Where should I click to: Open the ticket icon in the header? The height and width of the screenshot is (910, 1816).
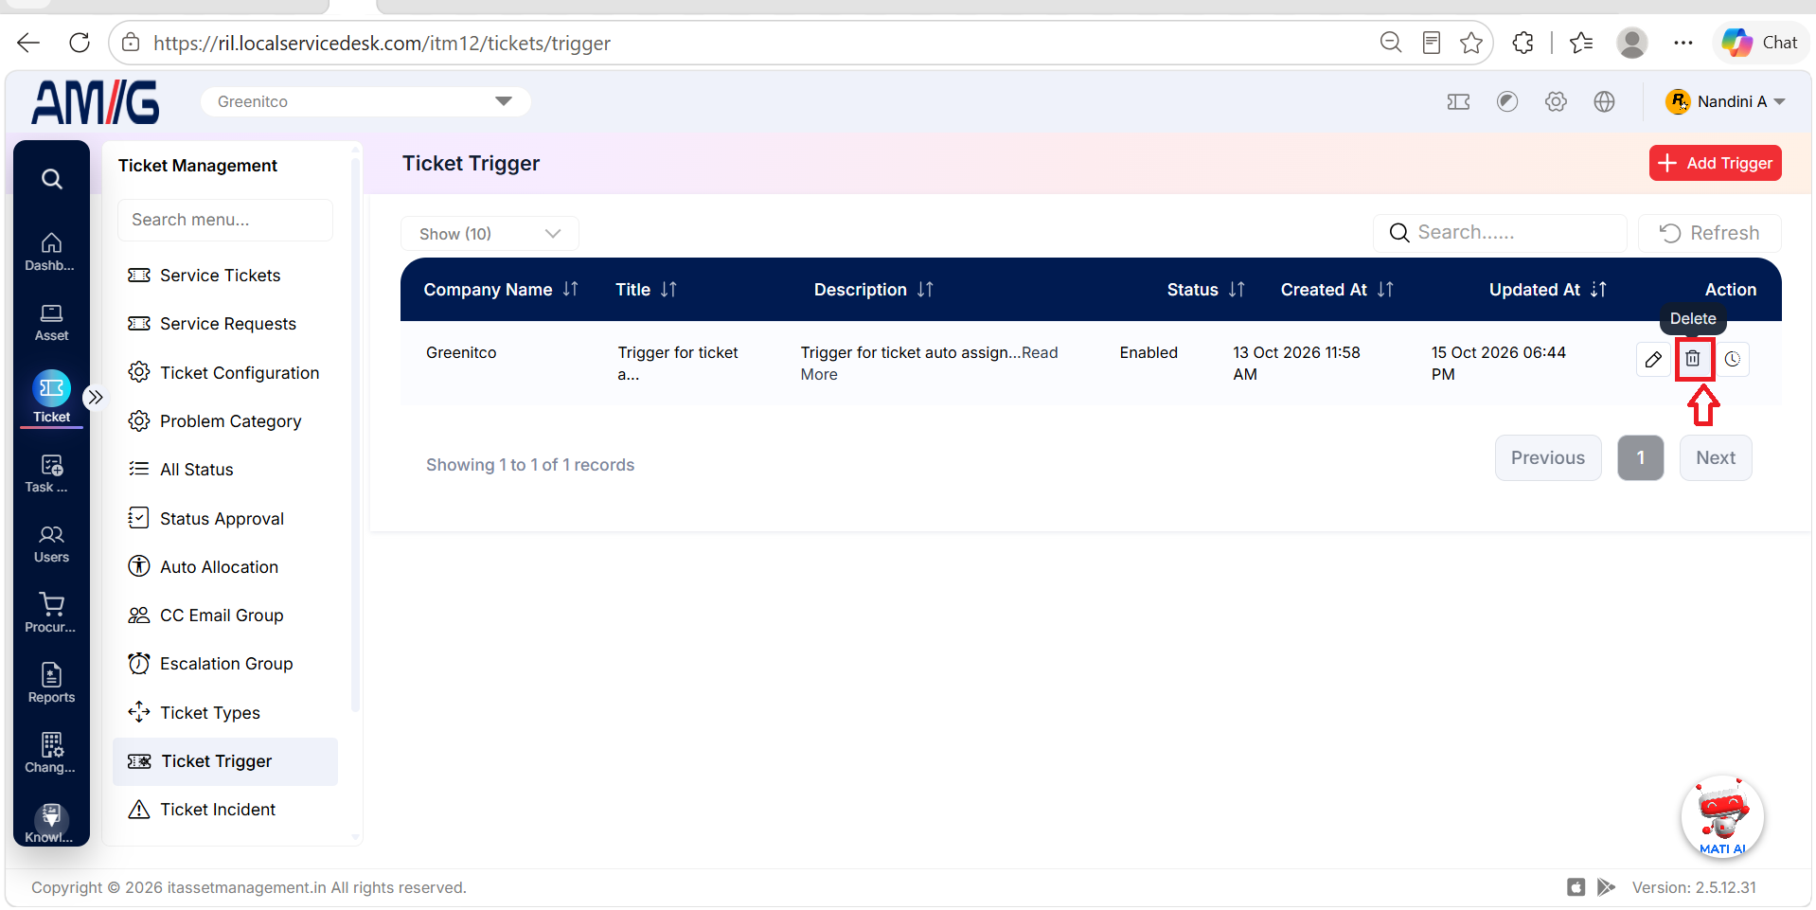click(1458, 101)
